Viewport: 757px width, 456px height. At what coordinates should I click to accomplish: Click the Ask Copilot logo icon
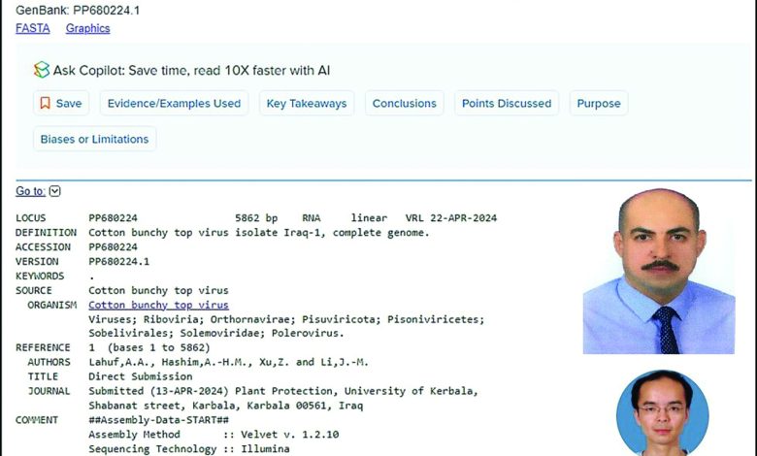pos(41,70)
